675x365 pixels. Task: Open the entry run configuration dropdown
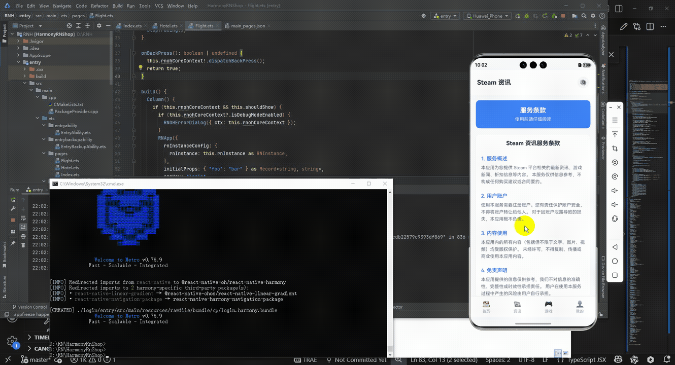[445, 16]
